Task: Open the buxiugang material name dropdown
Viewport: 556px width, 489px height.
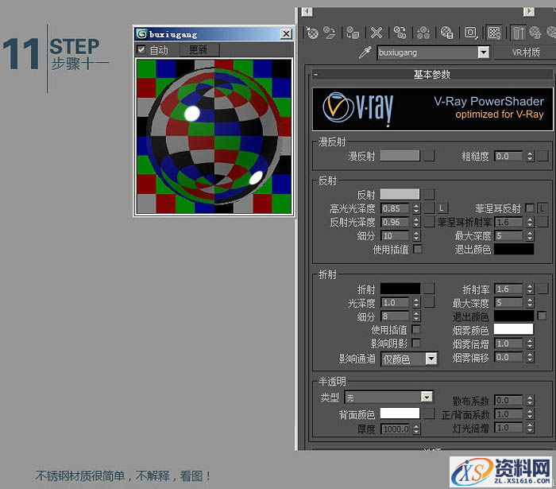Action: click(x=483, y=52)
